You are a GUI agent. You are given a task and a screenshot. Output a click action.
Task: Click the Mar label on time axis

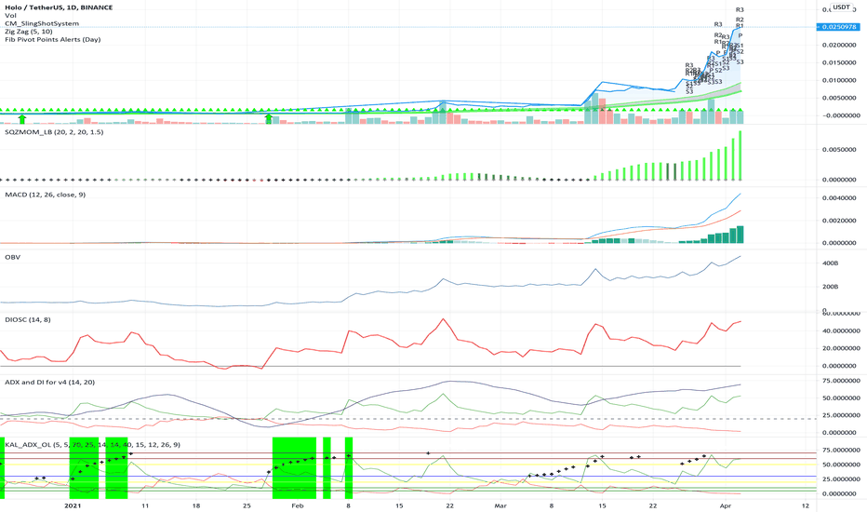point(500,505)
